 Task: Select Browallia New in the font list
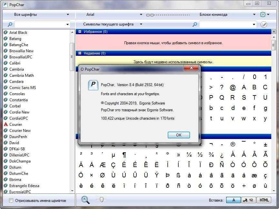pyautogui.click(x=21, y=51)
